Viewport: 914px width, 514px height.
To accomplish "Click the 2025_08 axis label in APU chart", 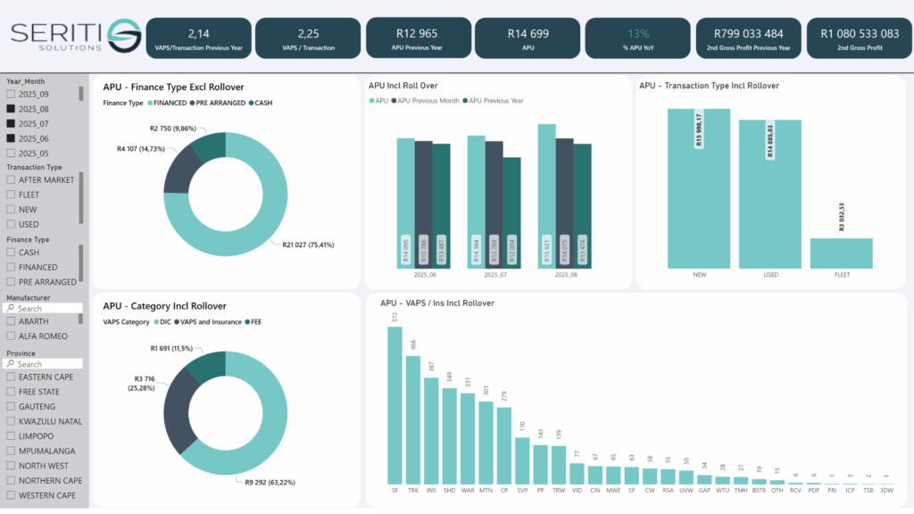I will click(565, 275).
